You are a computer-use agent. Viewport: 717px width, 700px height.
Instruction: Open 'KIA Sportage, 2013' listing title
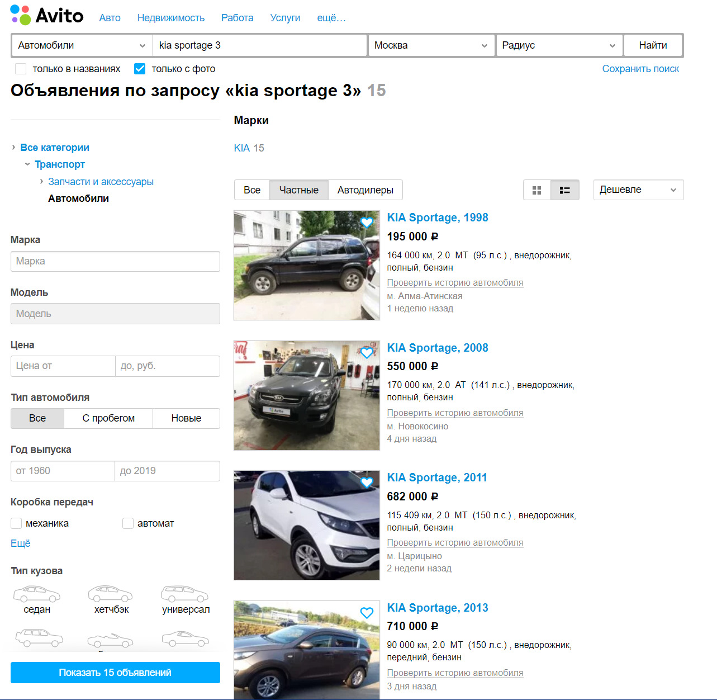point(438,608)
